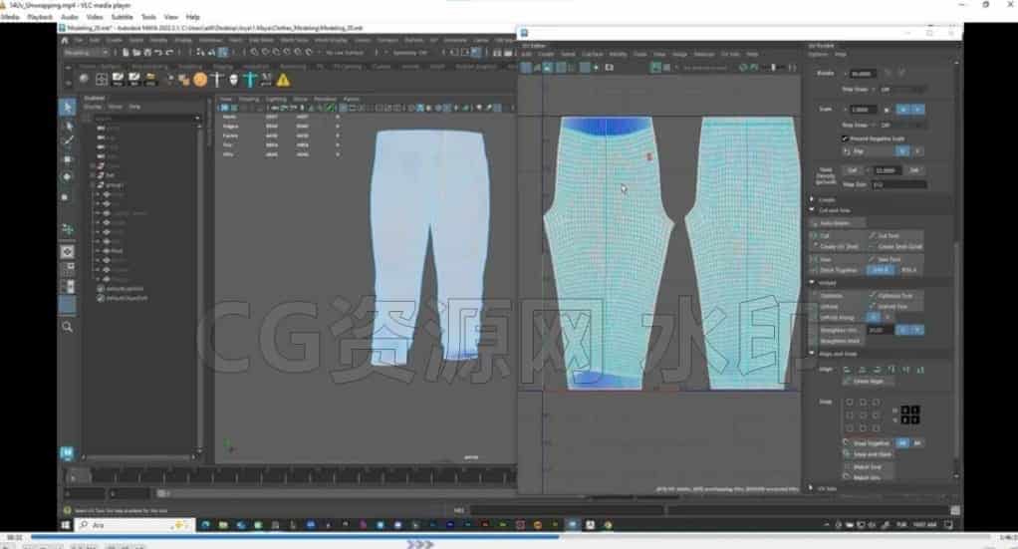Click the Optimize Tool in UV Toolkit
The width and height of the screenshot is (1018, 549).
[x=895, y=296]
